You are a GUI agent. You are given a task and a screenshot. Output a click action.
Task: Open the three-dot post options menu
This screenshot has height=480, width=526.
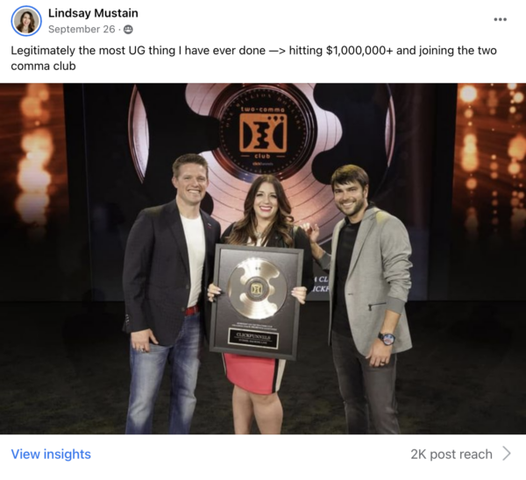(500, 19)
